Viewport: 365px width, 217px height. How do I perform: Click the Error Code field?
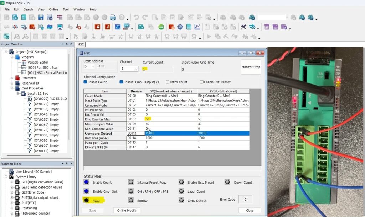point(245,199)
